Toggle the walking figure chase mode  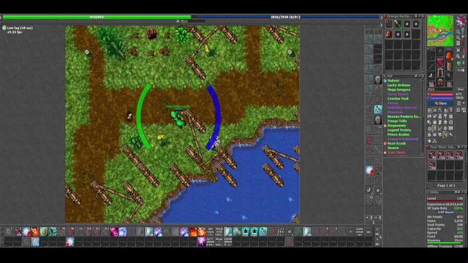click(x=464, y=57)
